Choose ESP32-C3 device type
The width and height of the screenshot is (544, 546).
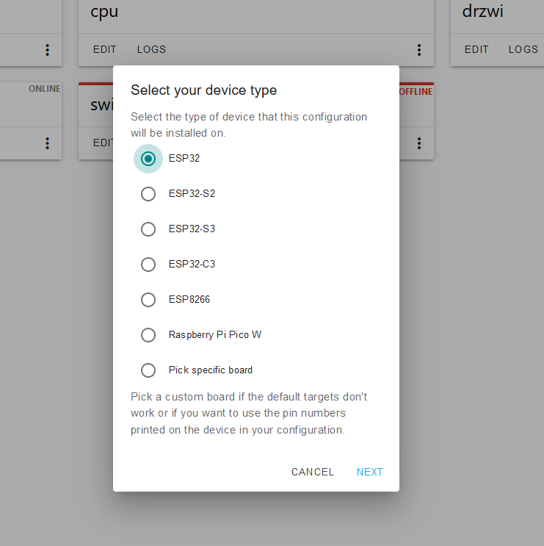148,265
